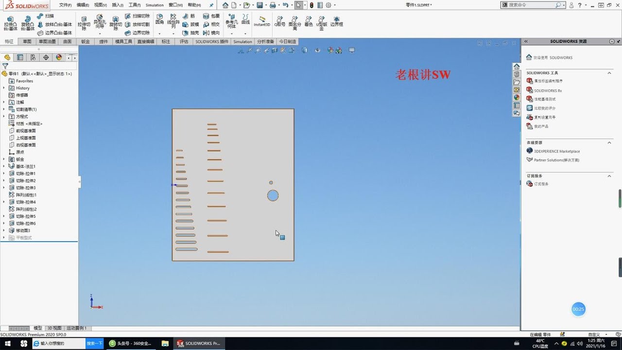Screen dimensions: 622x350
Task: Select the 抽壳 shell tool
Action: (x=190, y=33)
